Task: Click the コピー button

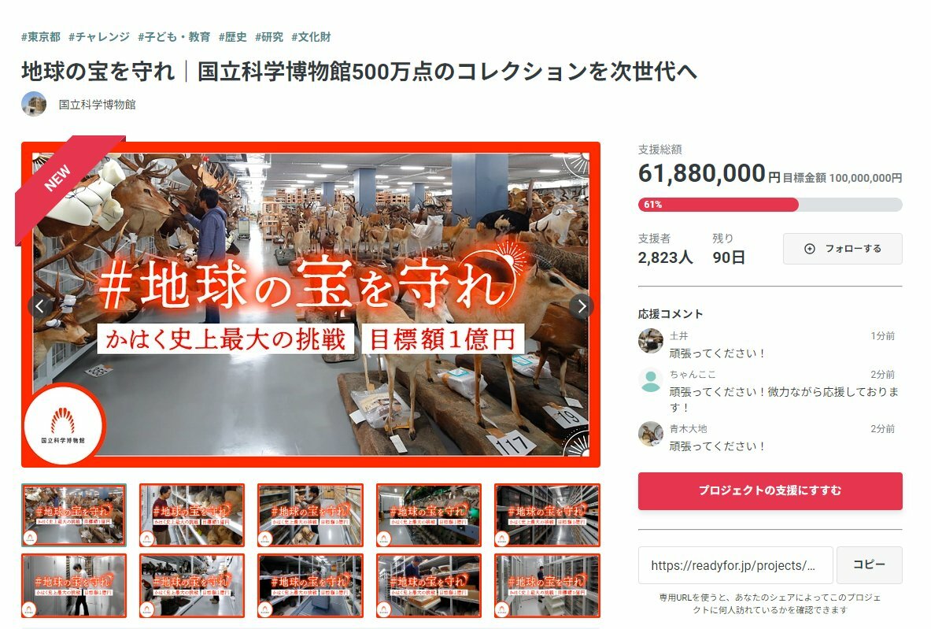Action: (870, 565)
